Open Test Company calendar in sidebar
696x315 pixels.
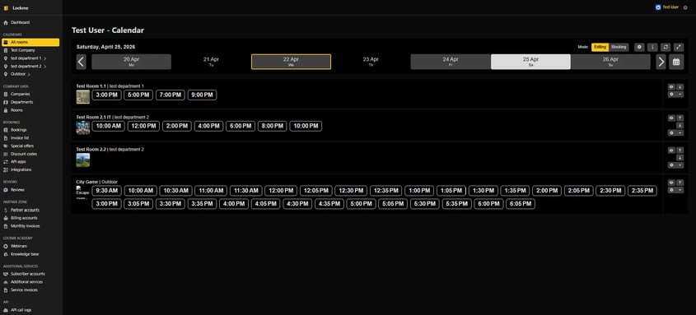tap(22, 50)
